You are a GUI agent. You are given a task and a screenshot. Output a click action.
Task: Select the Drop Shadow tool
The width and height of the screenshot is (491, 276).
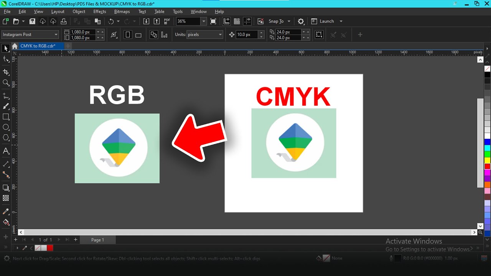click(x=5, y=188)
